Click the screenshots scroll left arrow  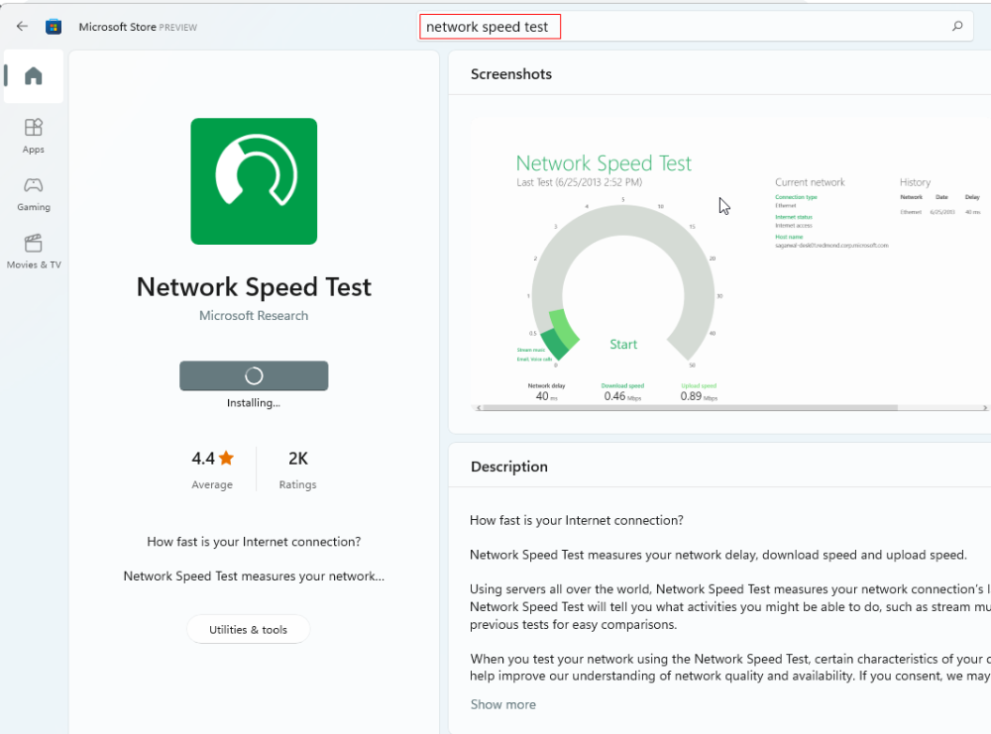[479, 408]
